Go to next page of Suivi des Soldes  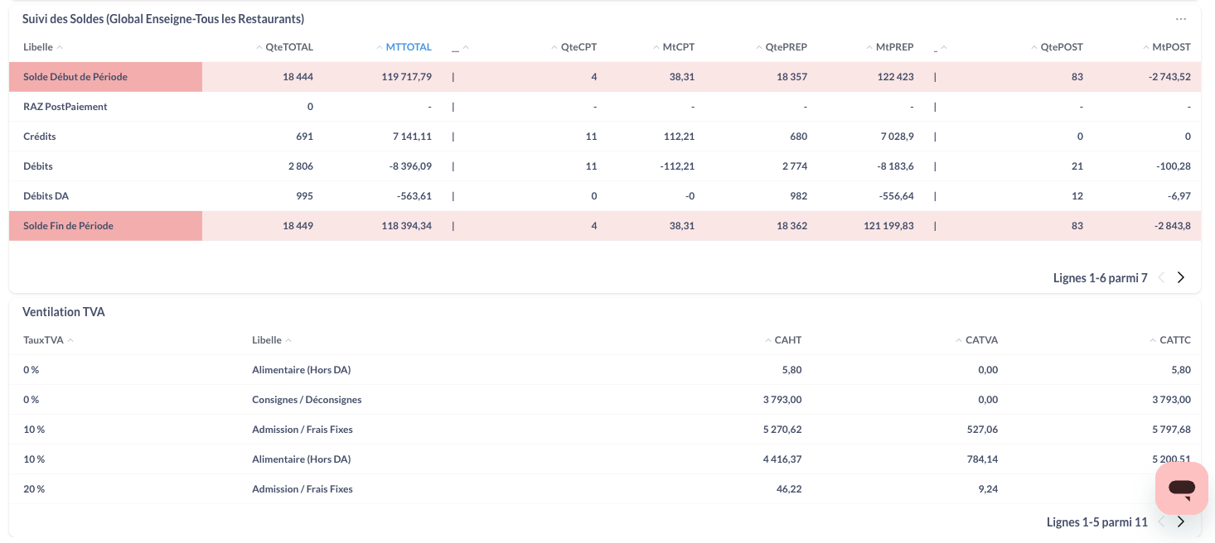pyautogui.click(x=1181, y=278)
